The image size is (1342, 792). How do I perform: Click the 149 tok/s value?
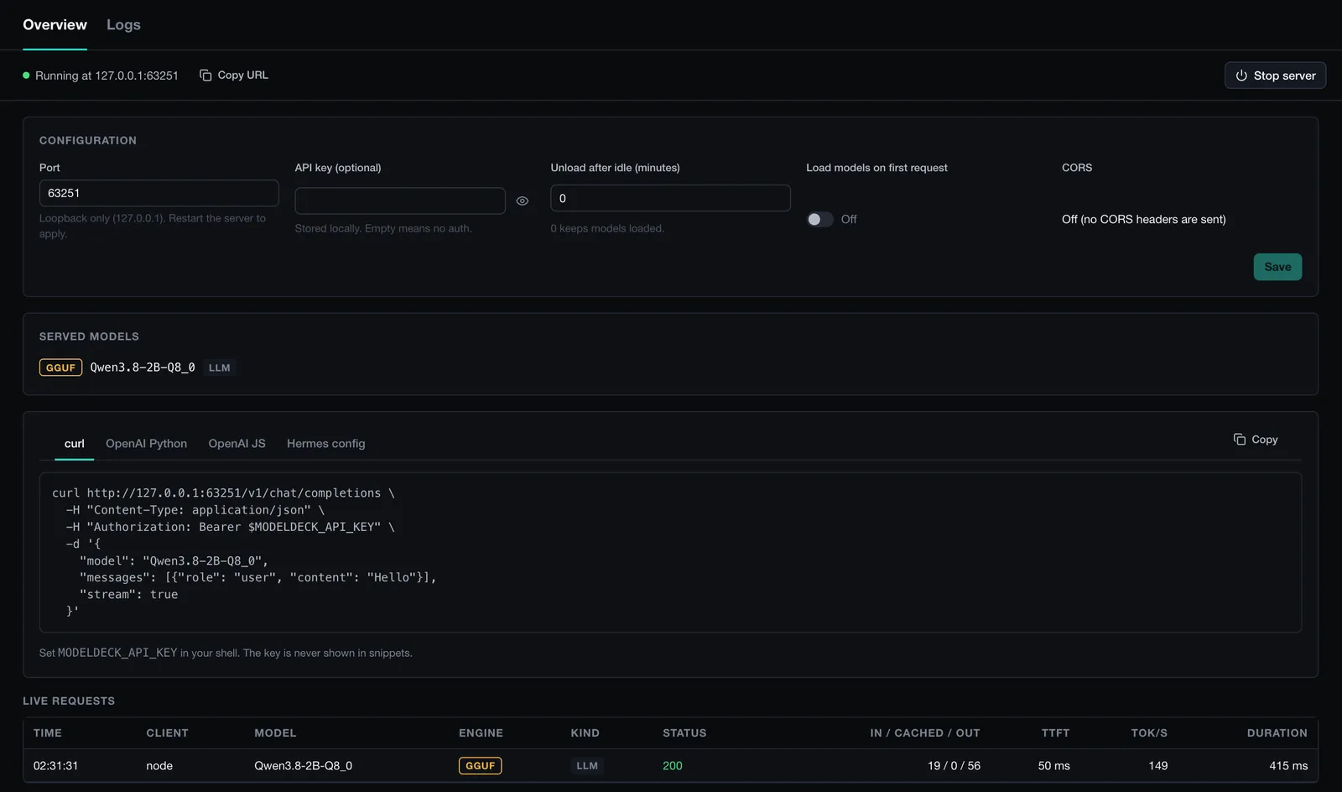1158,765
